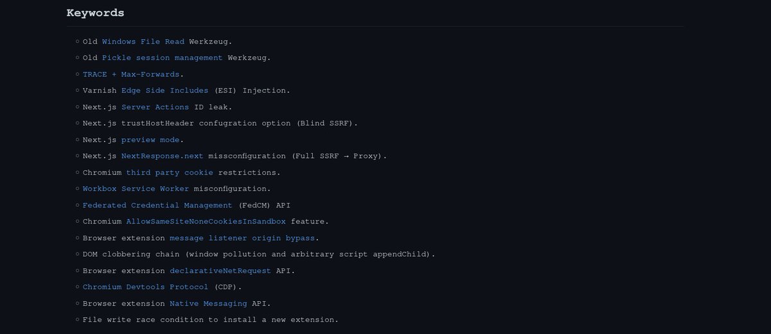Viewport: 771px width, 334px height.
Task: Visit the declarativeNetRequest link
Action: point(220,270)
